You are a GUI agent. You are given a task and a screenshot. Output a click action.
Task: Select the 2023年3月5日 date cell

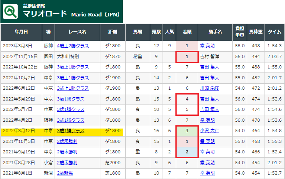pyautogui.click(x=21, y=46)
